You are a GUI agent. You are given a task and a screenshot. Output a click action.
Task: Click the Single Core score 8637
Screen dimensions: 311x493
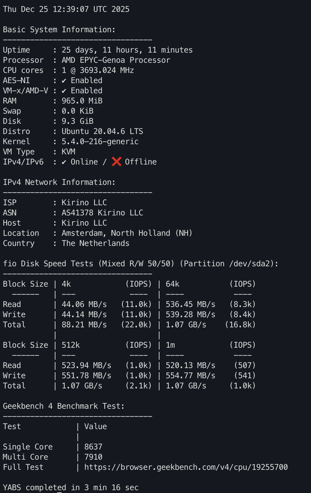[93, 447]
